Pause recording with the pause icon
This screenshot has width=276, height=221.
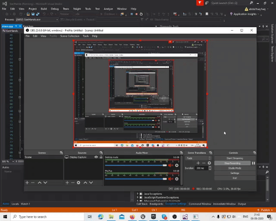(254, 163)
